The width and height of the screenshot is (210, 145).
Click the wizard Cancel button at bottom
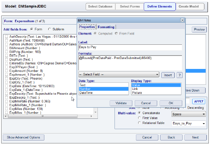click(x=147, y=137)
